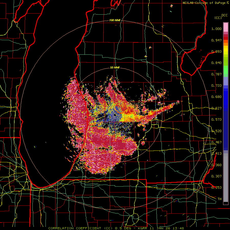Click the pink top segment of the color bar
Image resolution: width=230 pixels, height=230 pixels.
[x=226, y=27]
